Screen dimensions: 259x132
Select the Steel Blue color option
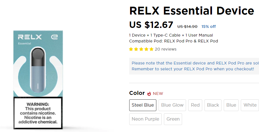[x=143, y=105]
